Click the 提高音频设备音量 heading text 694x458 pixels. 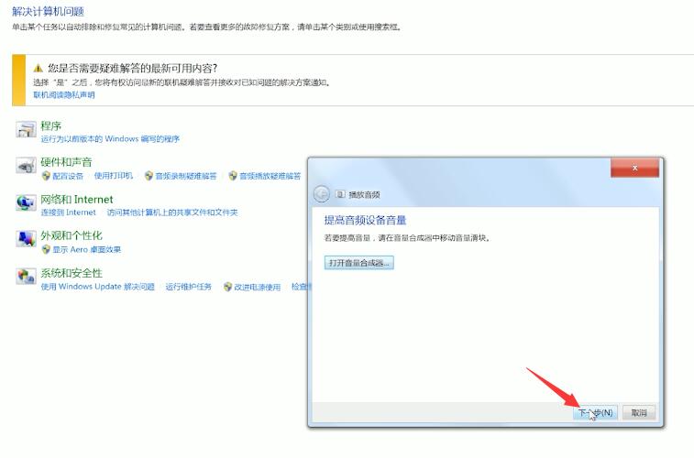point(365,220)
